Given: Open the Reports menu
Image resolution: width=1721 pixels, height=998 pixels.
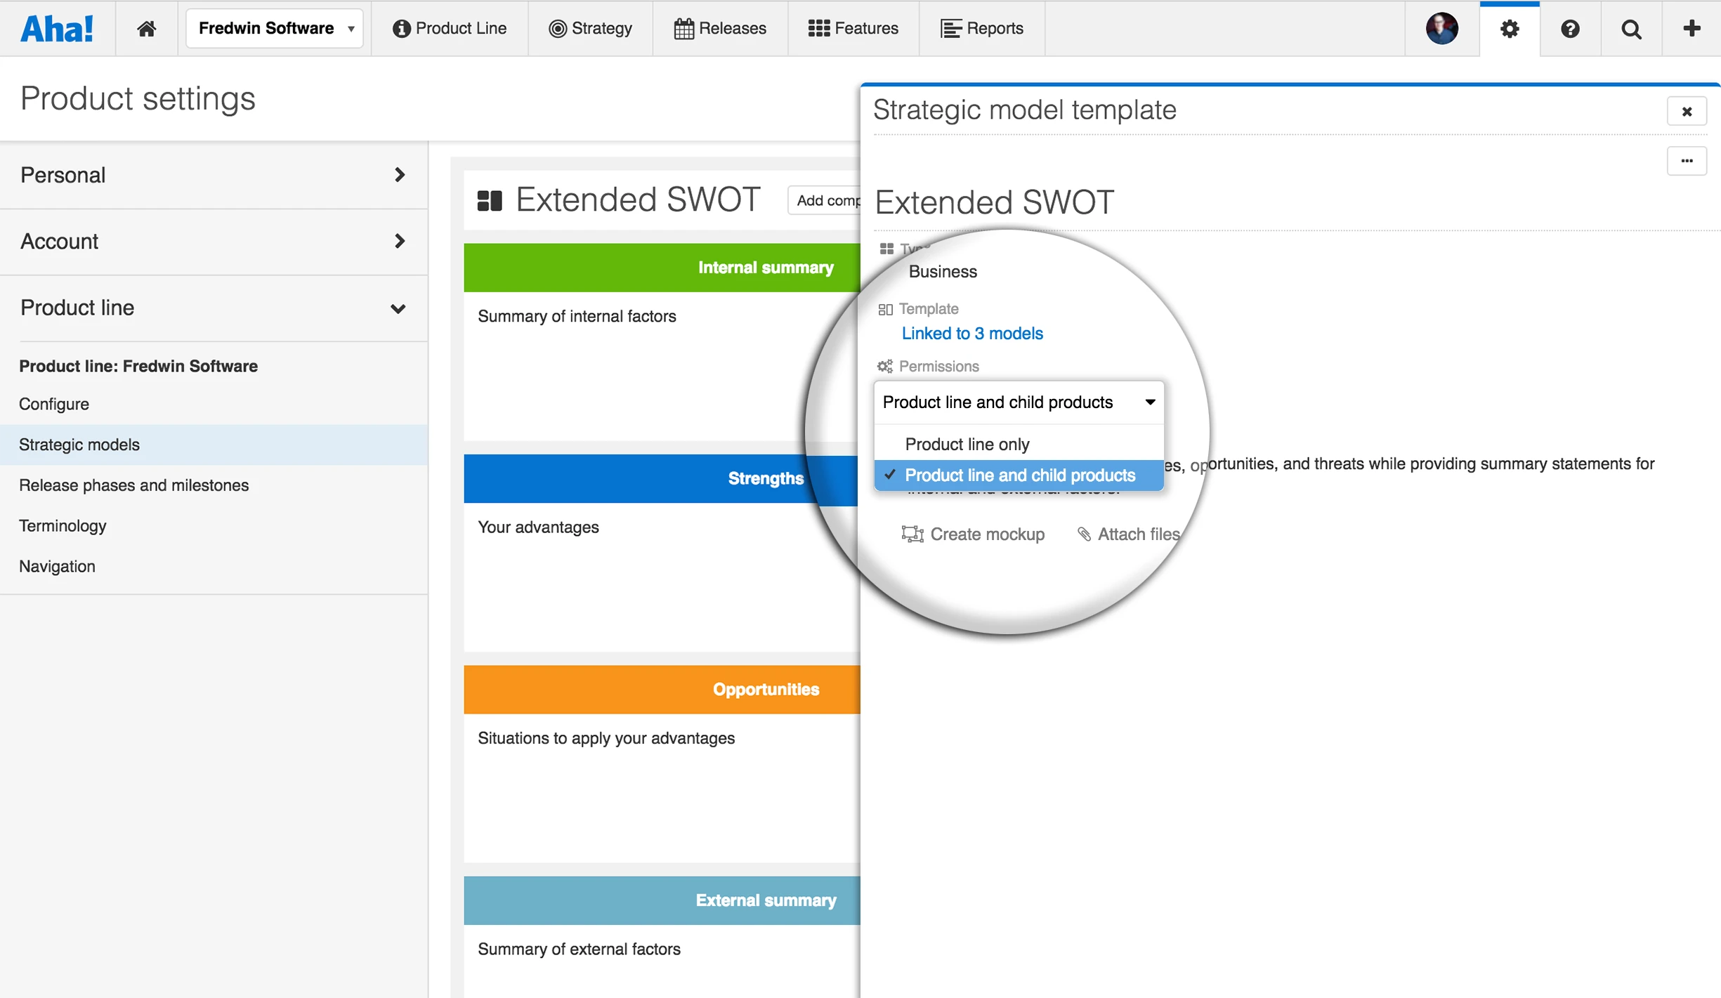Looking at the screenshot, I should coord(982,28).
